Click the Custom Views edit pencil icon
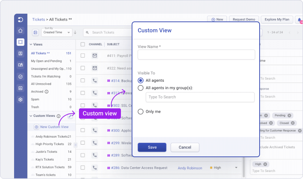The image size is (303, 179). click(70, 116)
